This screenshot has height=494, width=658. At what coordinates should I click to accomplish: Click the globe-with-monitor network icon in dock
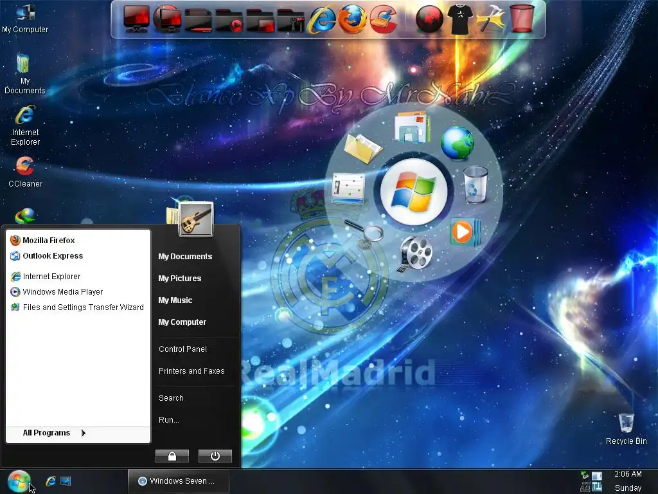(x=168, y=19)
